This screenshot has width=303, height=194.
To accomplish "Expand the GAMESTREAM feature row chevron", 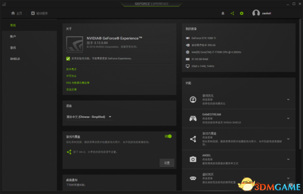I will (288, 118).
